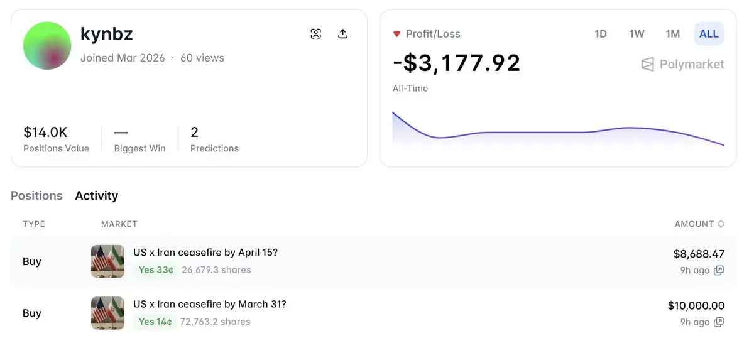754x348 pixels.
Task: Sort by the Amount column arrows
Action: (721, 224)
